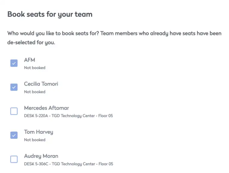Uncheck the AFM checkbox
The height and width of the screenshot is (173, 229).
point(14,63)
